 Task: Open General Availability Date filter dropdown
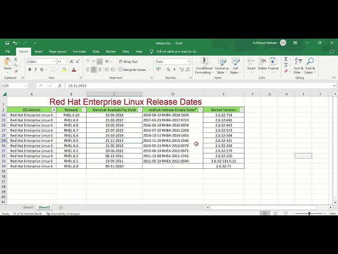(140, 110)
